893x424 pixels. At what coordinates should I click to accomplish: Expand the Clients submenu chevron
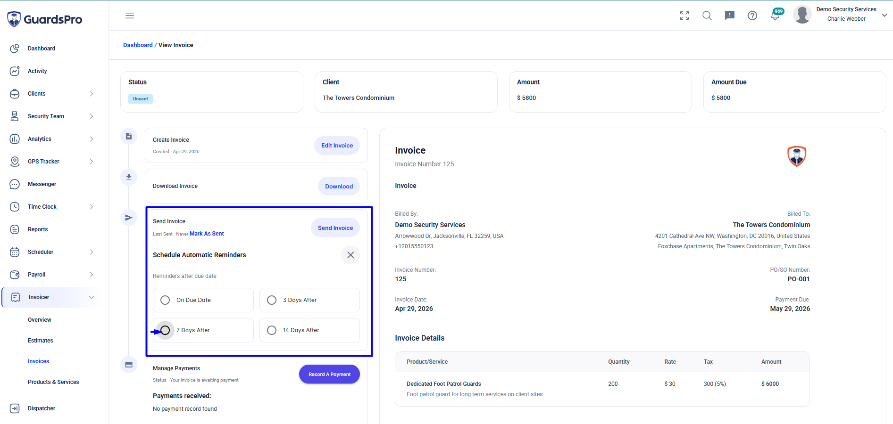pyautogui.click(x=92, y=94)
